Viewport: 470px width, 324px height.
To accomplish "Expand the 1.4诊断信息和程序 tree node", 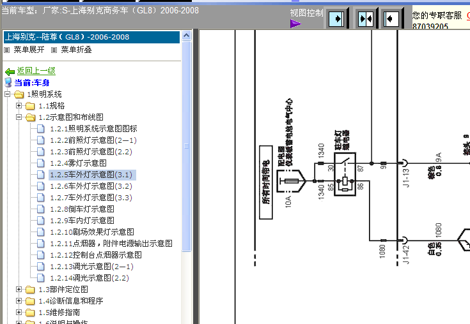I will tap(19, 300).
